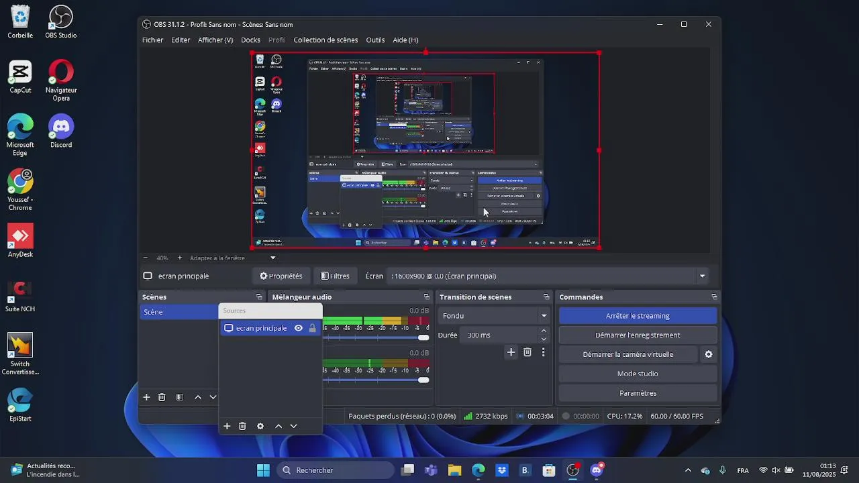859x483 pixels.
Task: Open source Filtres button
Action: pos(335,276)
